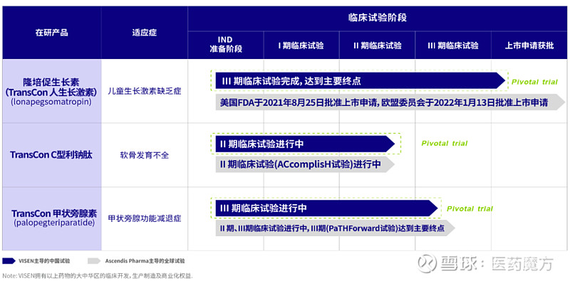This screenshot has height=281, width=570.
Task: Click the 临床试验阶段 top header
Action: (378, 18)
